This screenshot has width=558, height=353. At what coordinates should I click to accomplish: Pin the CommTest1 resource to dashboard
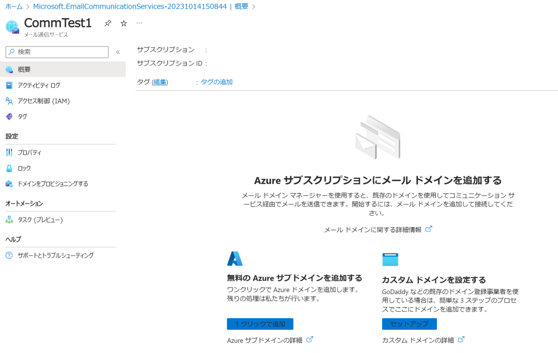pos(108,23)
